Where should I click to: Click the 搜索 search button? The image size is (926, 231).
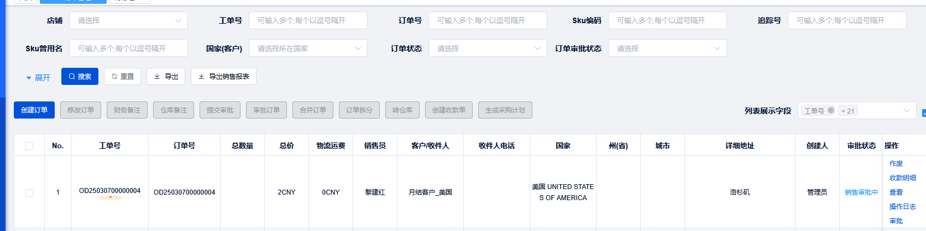[x=80, y=77]
